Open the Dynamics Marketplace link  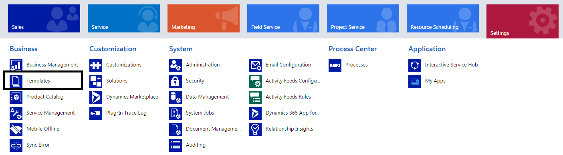pyautogui.click(x=132, y=97)
